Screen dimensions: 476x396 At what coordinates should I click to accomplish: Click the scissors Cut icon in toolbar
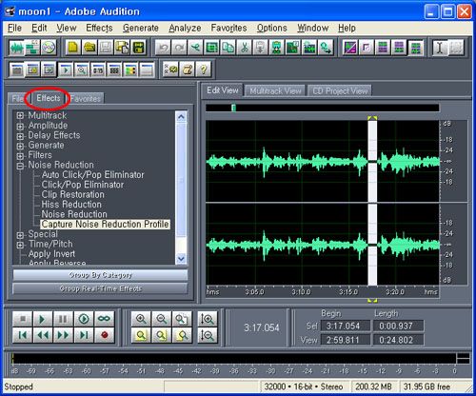point(244,48)
